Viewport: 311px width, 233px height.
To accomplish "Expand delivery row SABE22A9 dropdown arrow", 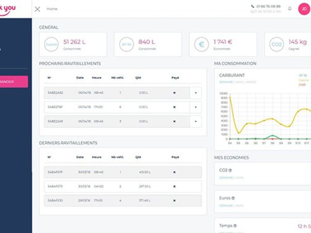I will (x=196, y=121).
